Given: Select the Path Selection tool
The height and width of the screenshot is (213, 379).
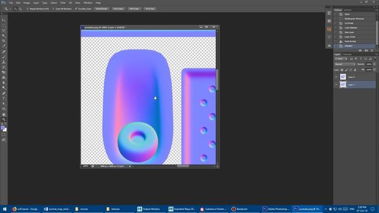Looking at the screenshot, I should [4, 104].
